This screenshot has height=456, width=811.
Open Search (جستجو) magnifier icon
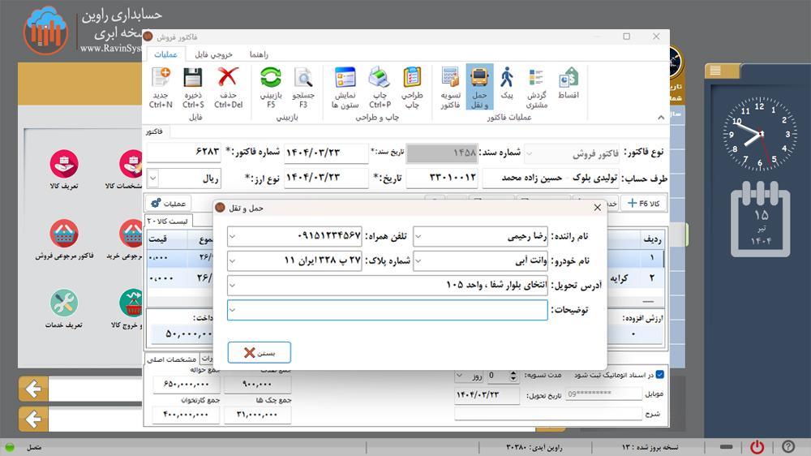[x=303, y=80]
